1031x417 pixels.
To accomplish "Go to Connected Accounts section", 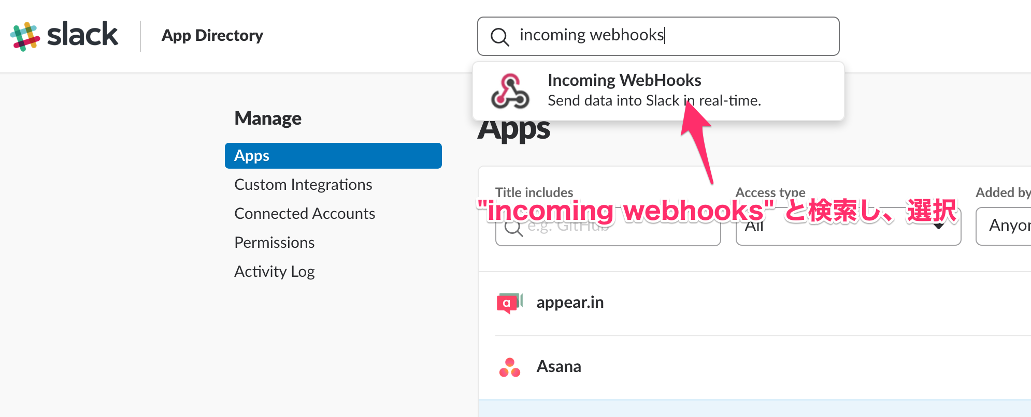I will coord(305,214).
